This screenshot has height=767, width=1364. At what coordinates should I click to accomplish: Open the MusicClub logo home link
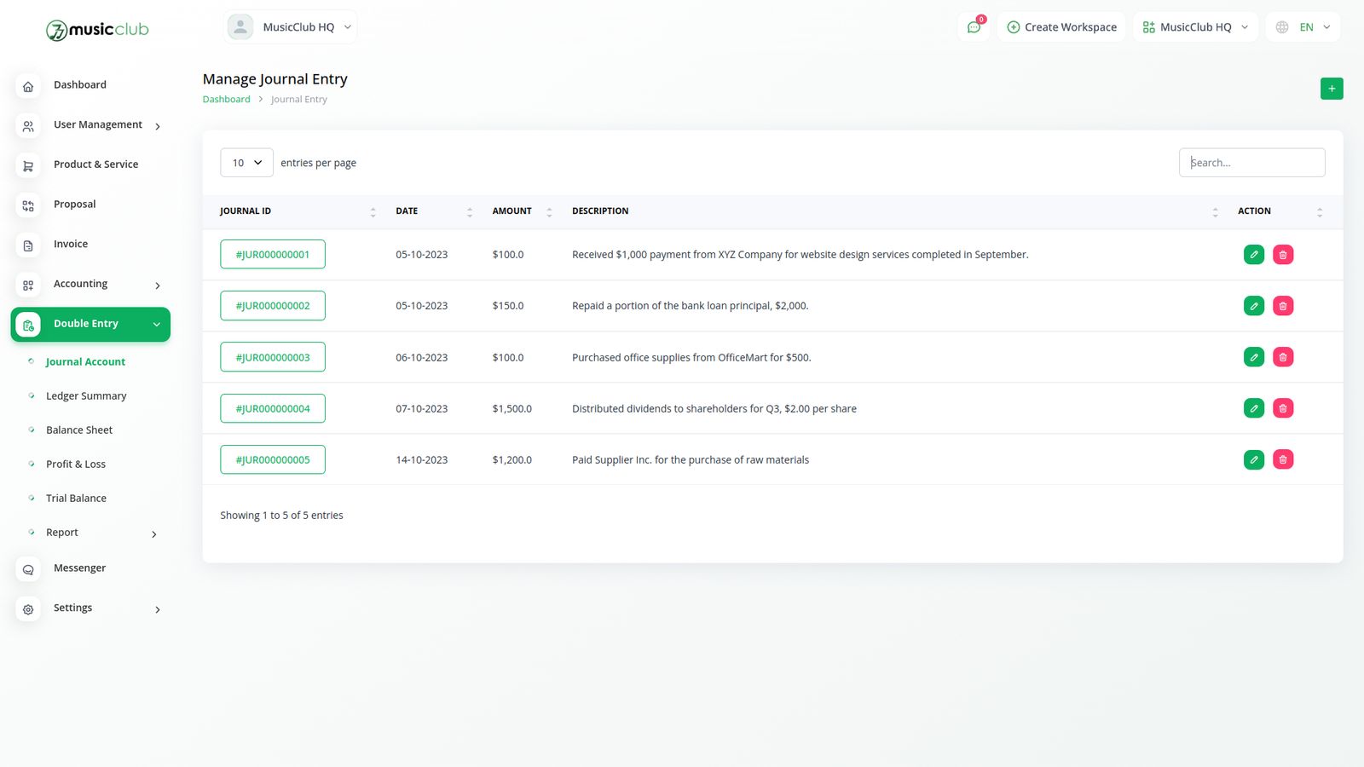[97, 30]
